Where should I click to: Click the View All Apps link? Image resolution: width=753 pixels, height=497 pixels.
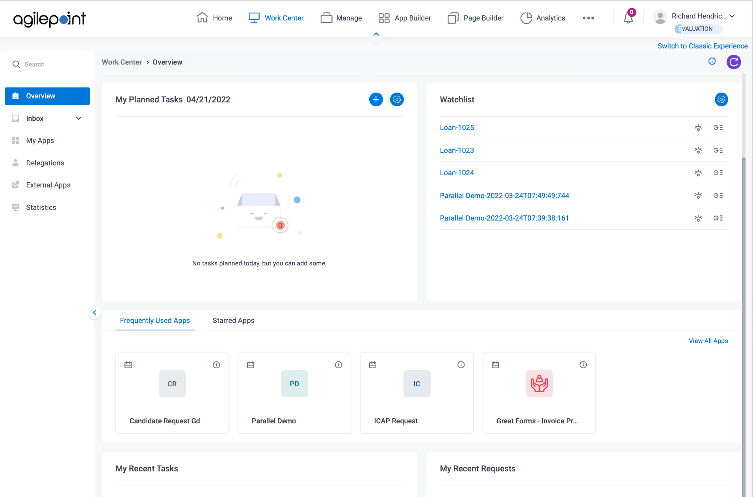click(708, 341)
